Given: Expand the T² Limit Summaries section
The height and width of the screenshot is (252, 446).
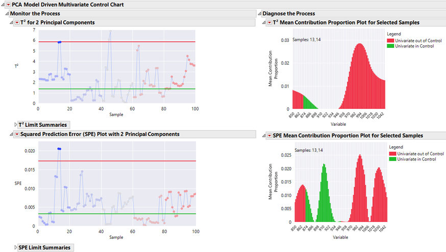Looking at the screenshot, I should click(15, 125).
